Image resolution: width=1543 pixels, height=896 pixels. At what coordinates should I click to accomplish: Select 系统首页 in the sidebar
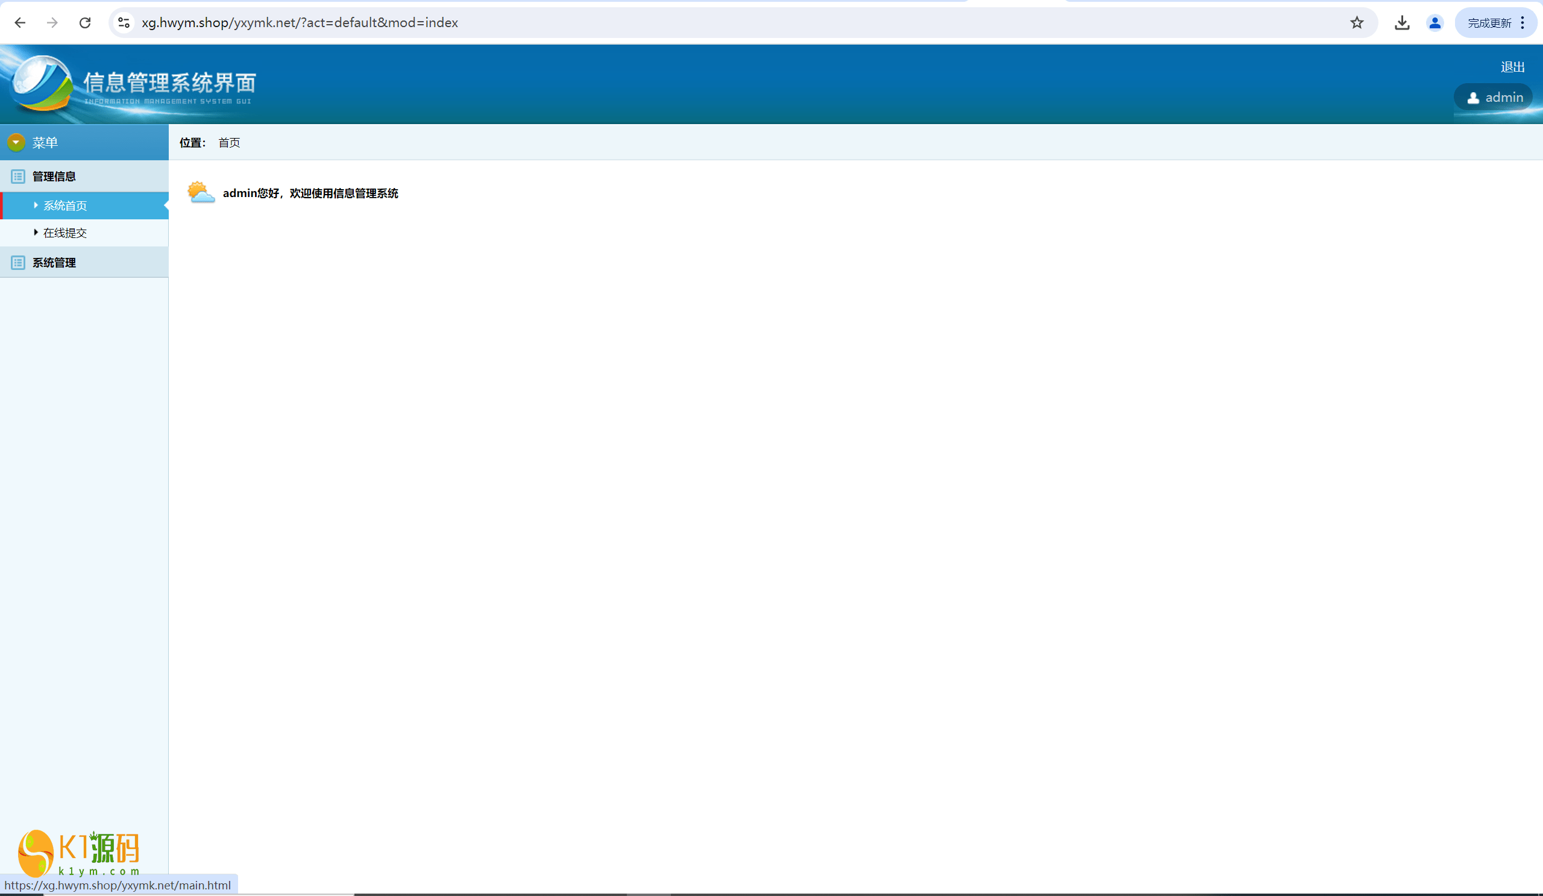tap(65, 205)
